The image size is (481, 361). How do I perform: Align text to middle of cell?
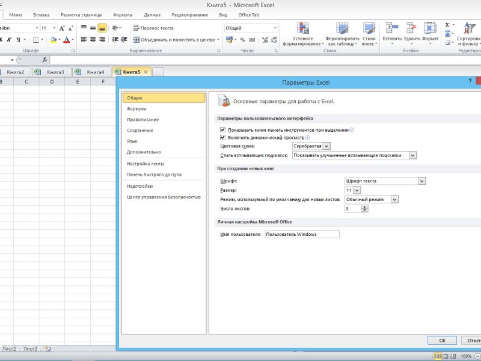click(93, 28)
